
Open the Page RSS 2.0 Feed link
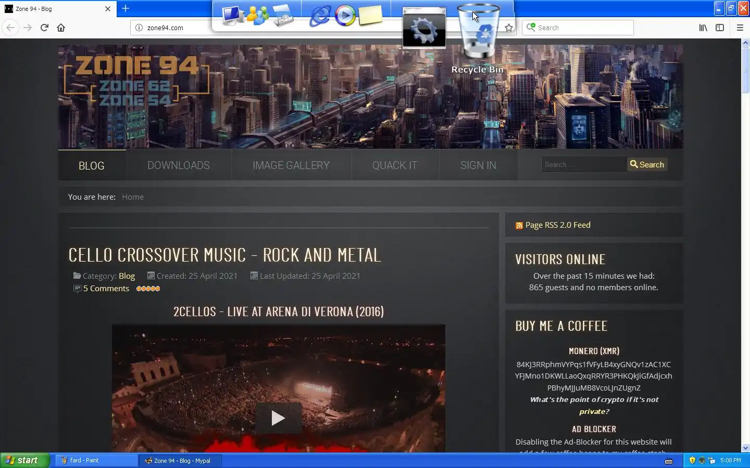pyautogui.click(x=558, y=225)
